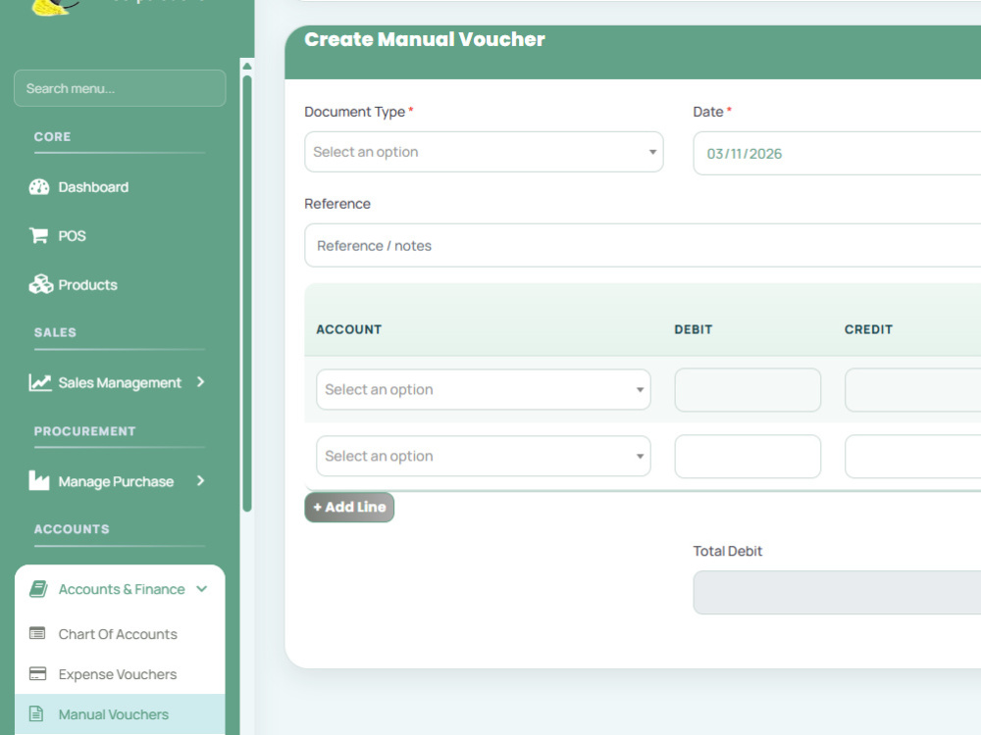Viewport: 981px width, 735px height.
Task: Click the SALES section label
Action: pos(55,332)
